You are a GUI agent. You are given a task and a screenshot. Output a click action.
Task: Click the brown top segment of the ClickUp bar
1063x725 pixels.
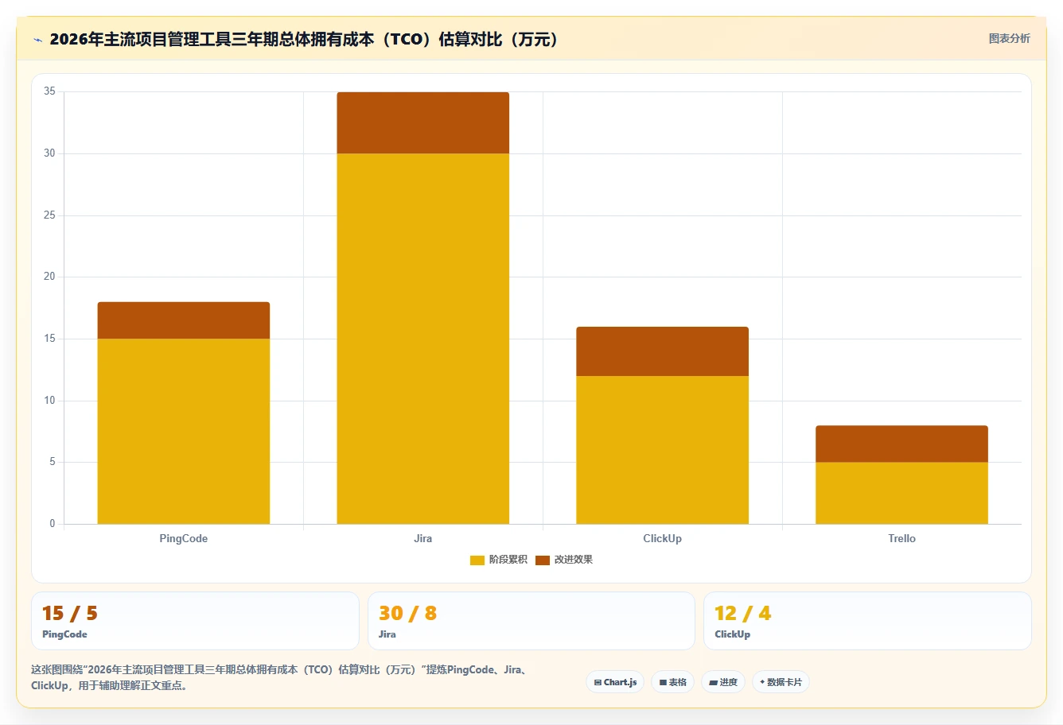pos(663,351)
